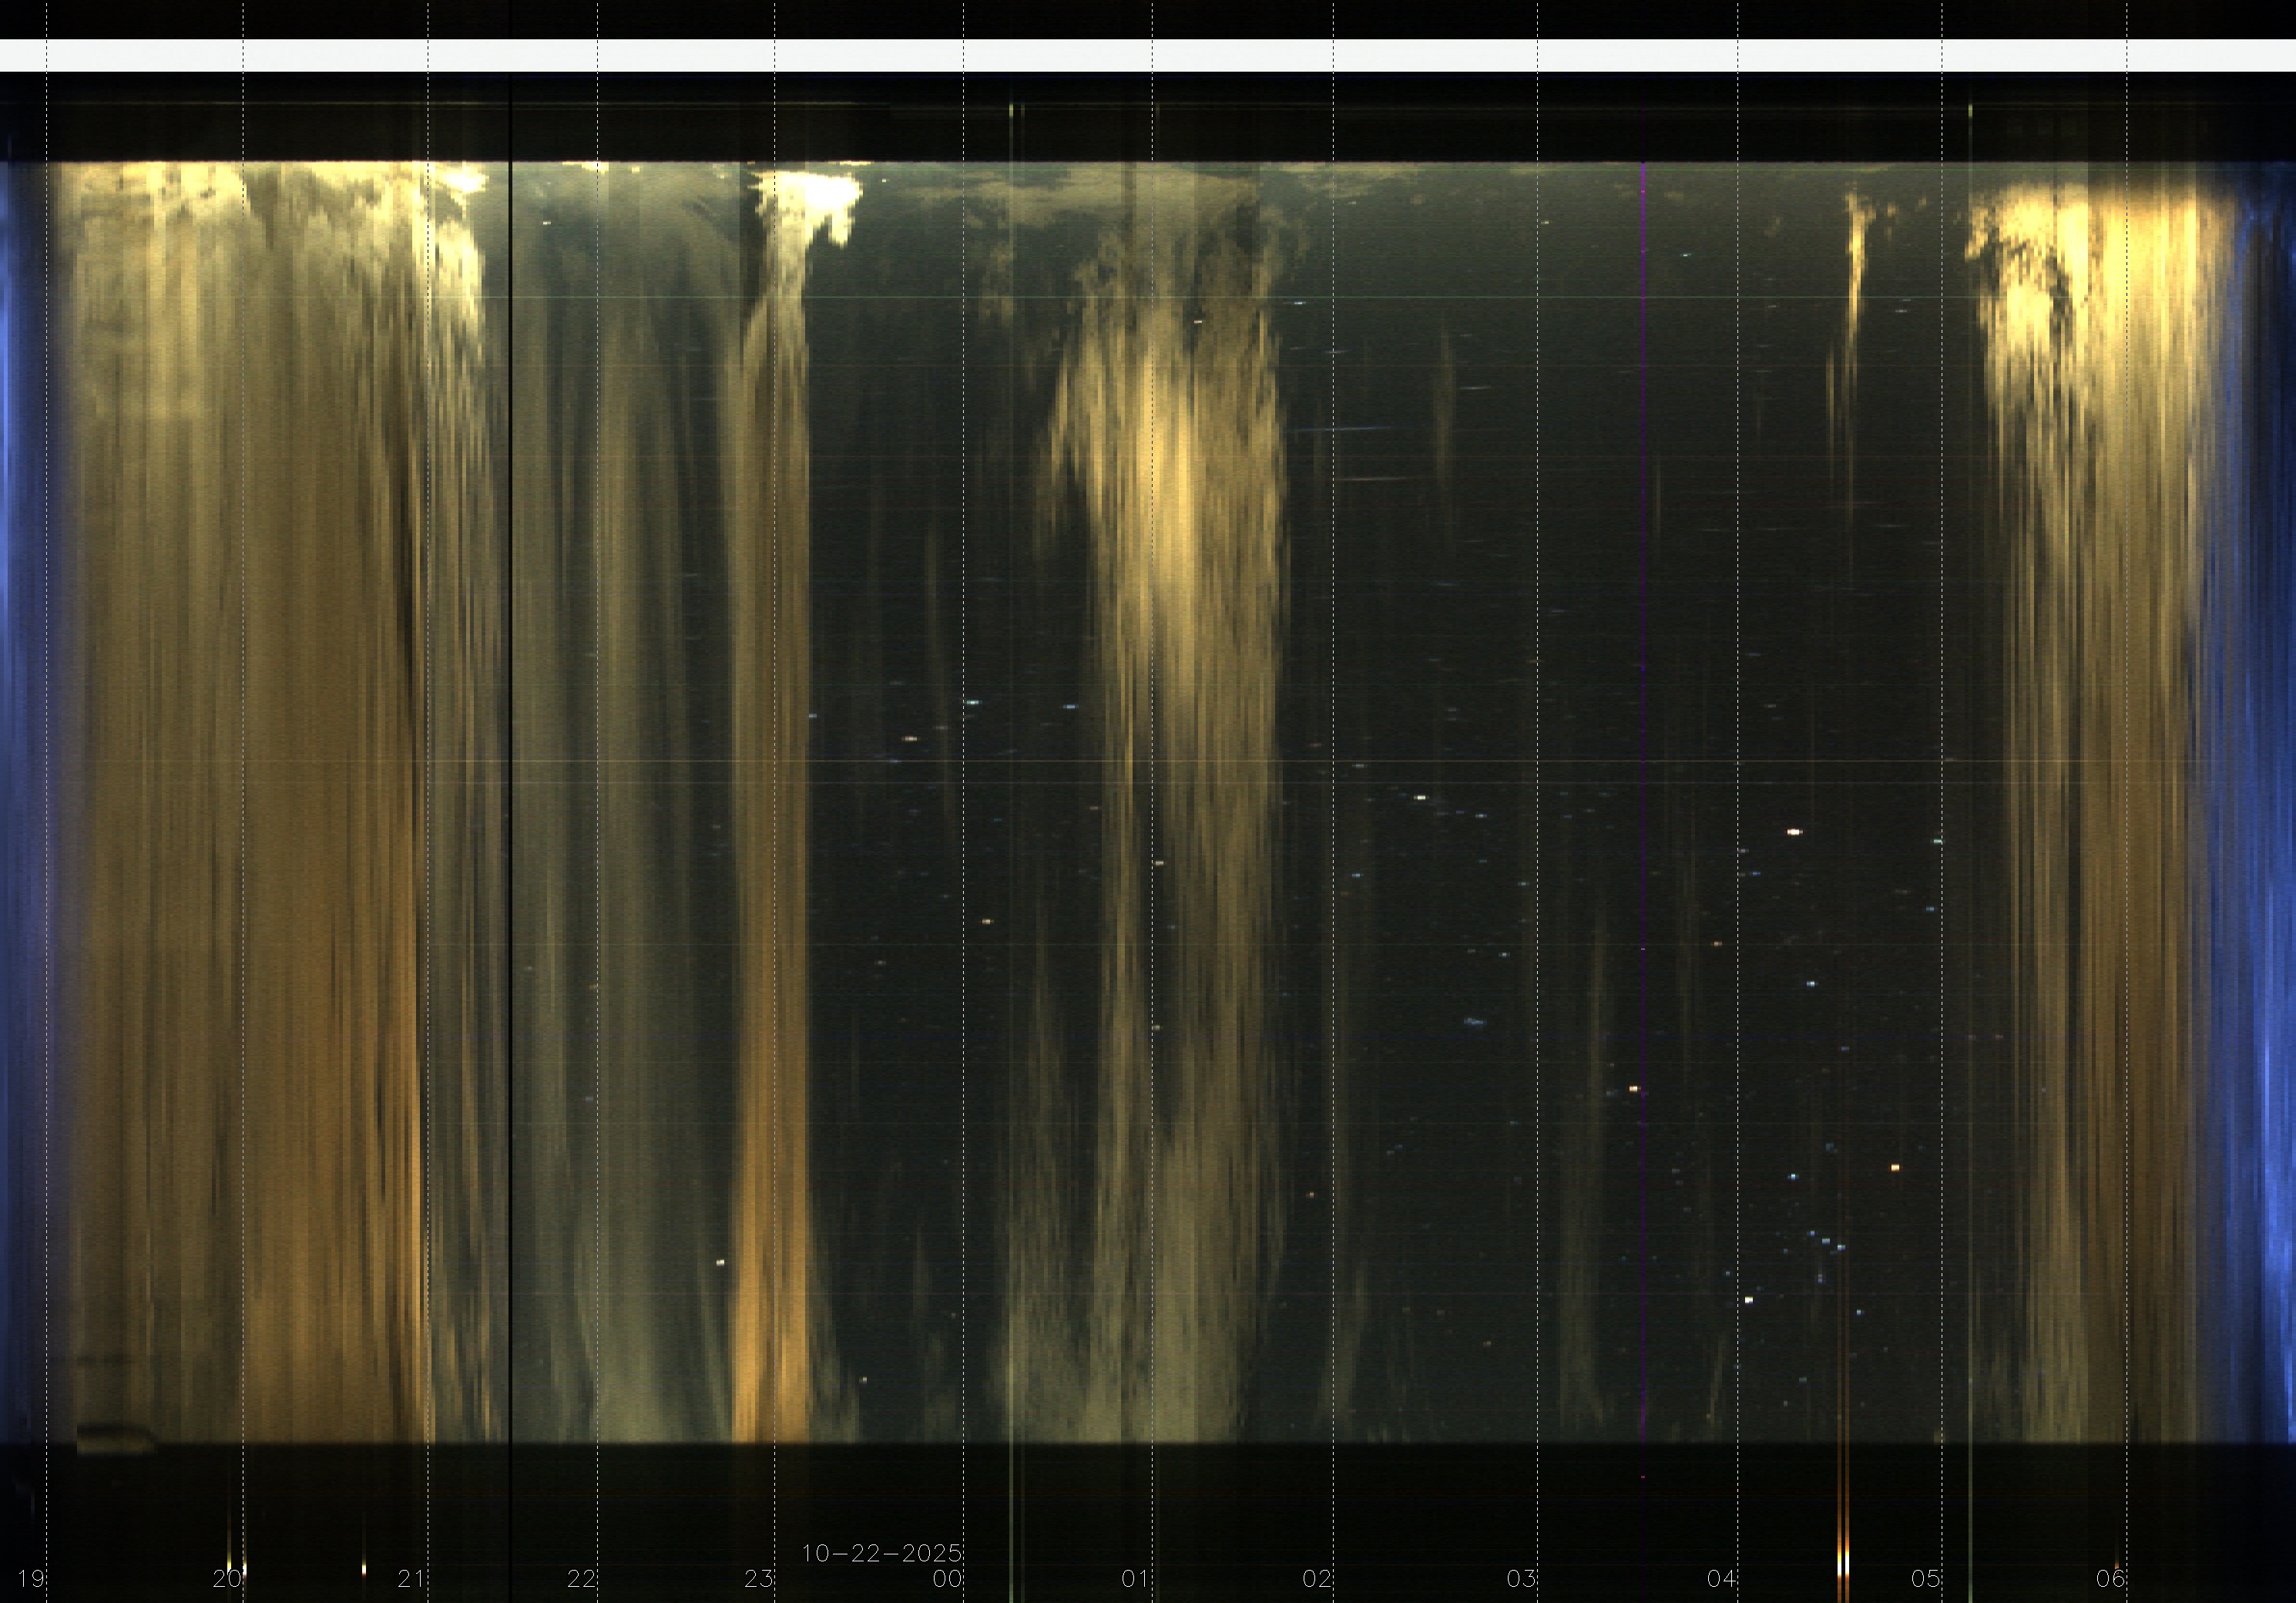Screen dimensions: 2296x1603
Task: Click the 19 hour label
Action: [31, 1579]
